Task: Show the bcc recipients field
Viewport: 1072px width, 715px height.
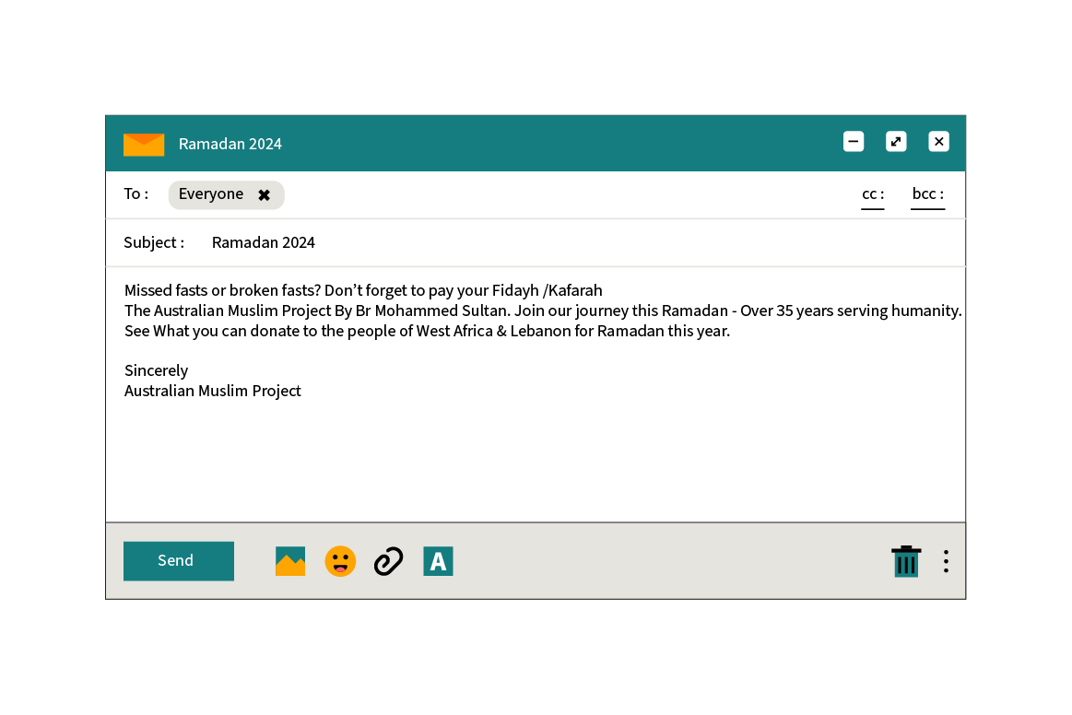Action: (x=927, y=194)
